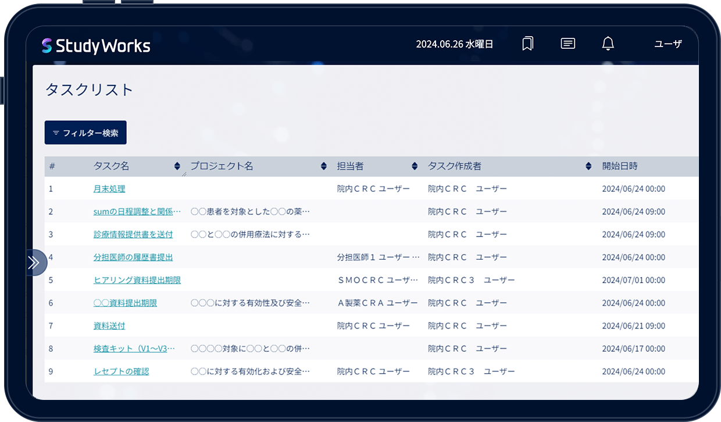Open the ヒアリング資料提出期限 task link

[137, 280]
